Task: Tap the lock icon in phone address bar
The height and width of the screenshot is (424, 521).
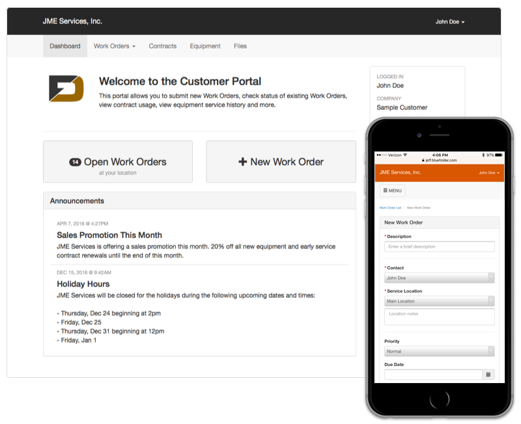Action: tap(423, 160)
